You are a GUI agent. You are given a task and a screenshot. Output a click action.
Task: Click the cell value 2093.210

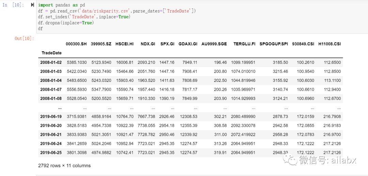(x=147, y=62)
